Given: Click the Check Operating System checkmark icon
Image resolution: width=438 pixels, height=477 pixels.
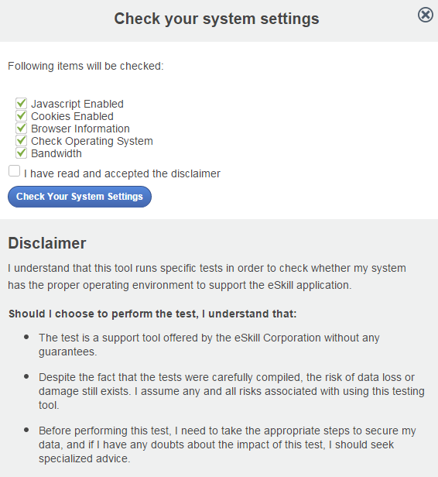Looking at the screenshot, I should coord(21,141).
